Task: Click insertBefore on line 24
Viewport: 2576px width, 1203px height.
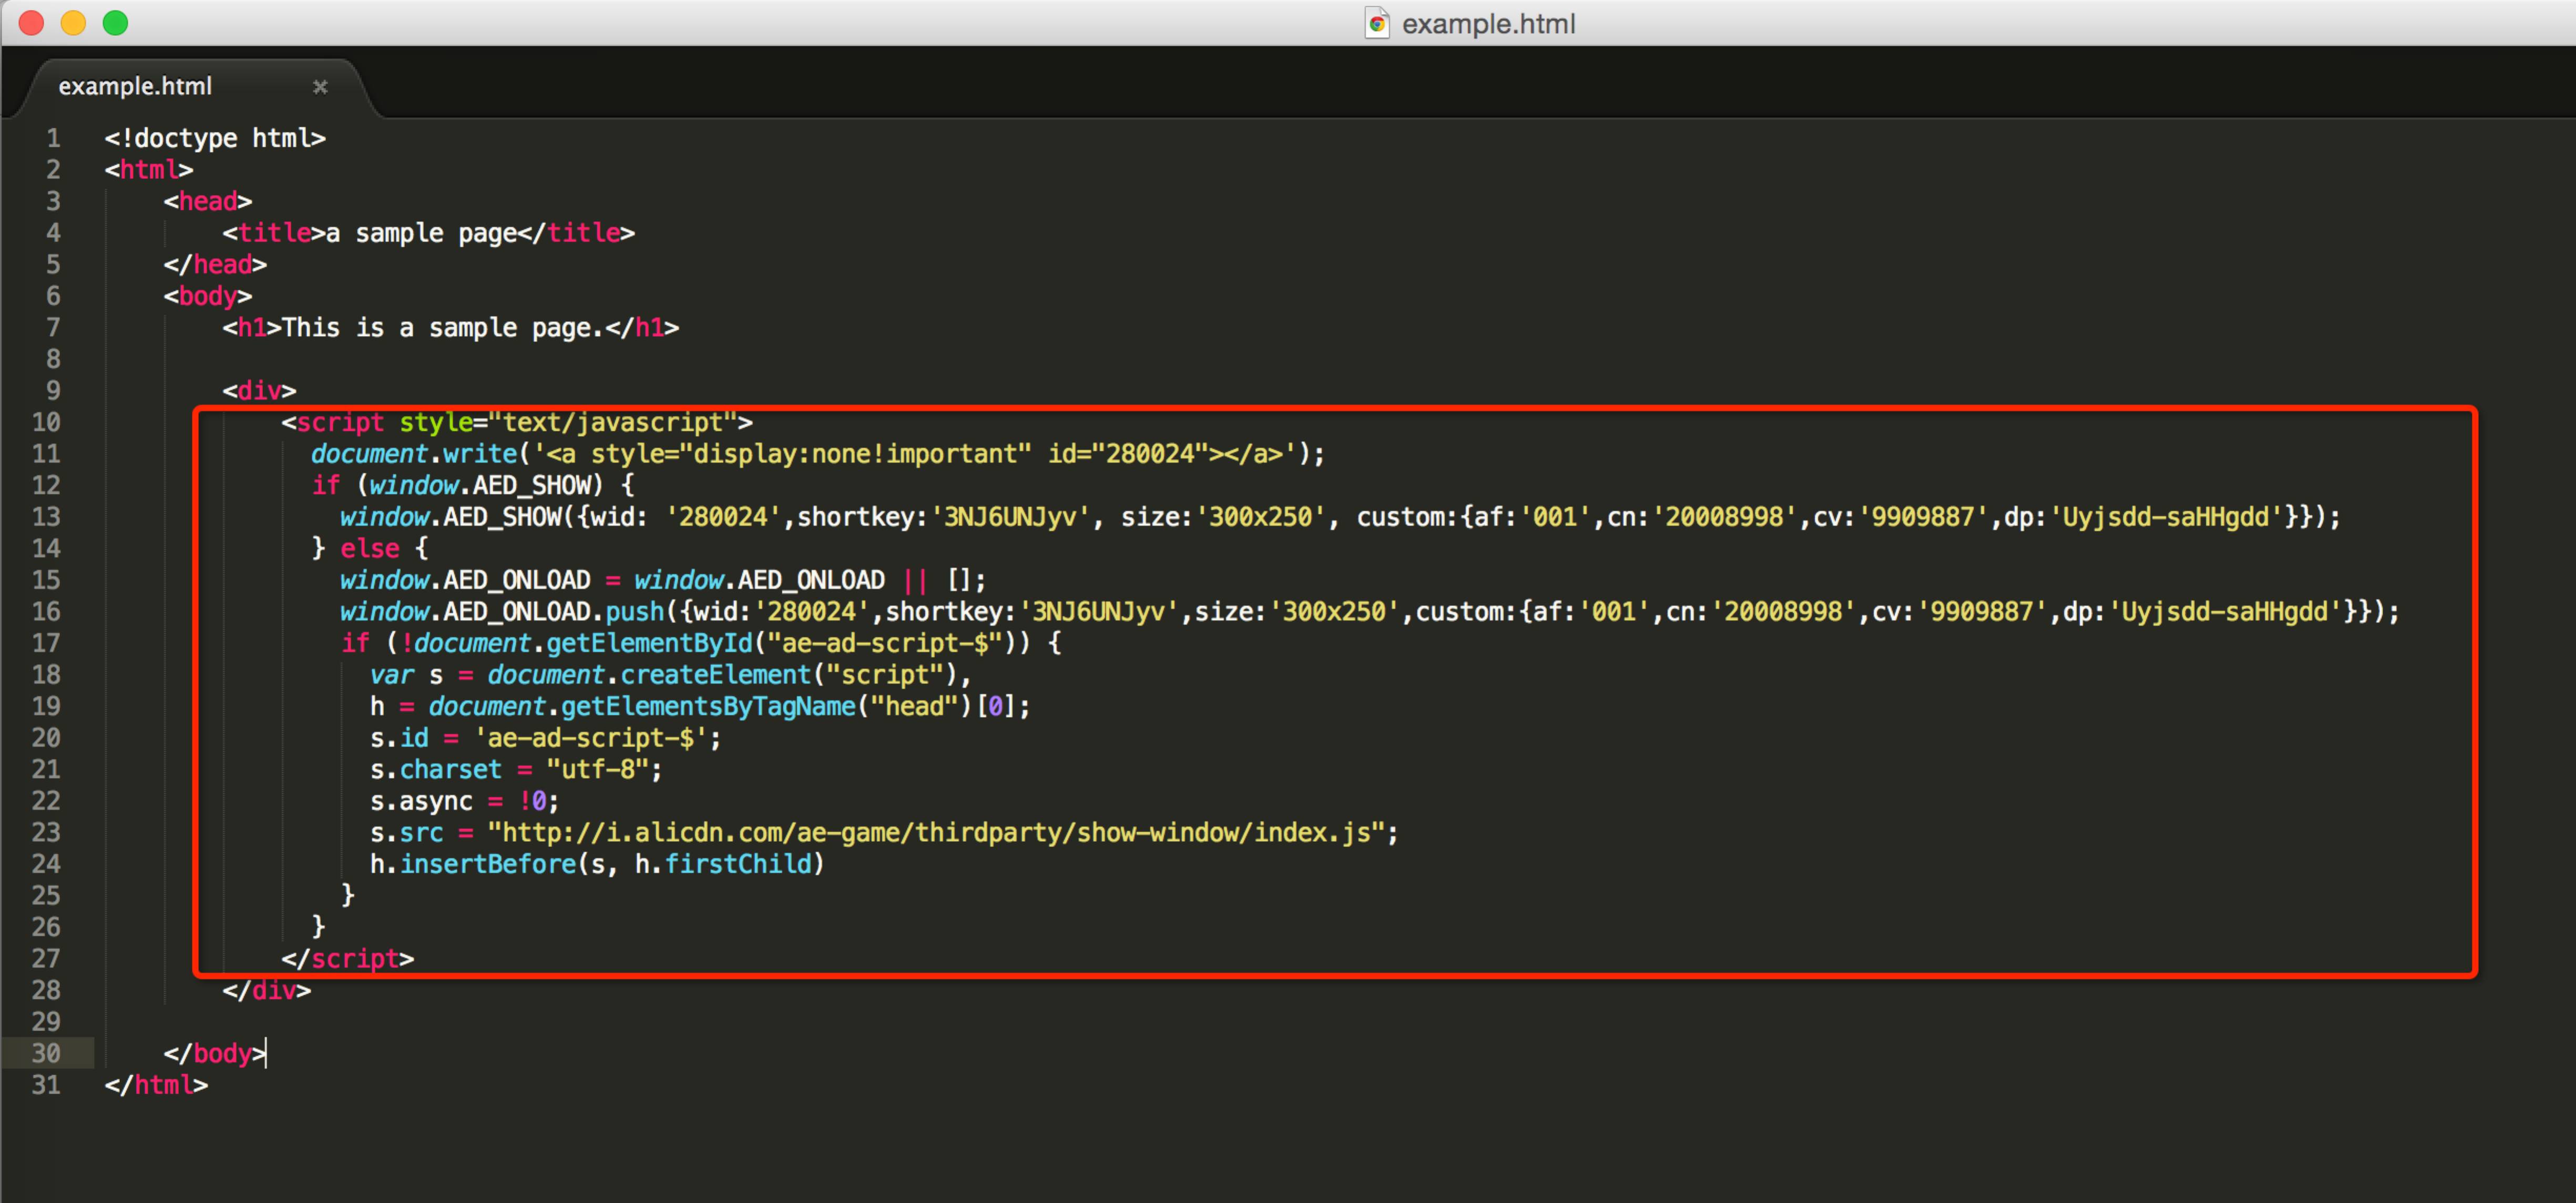Action: tap(488, 864)
